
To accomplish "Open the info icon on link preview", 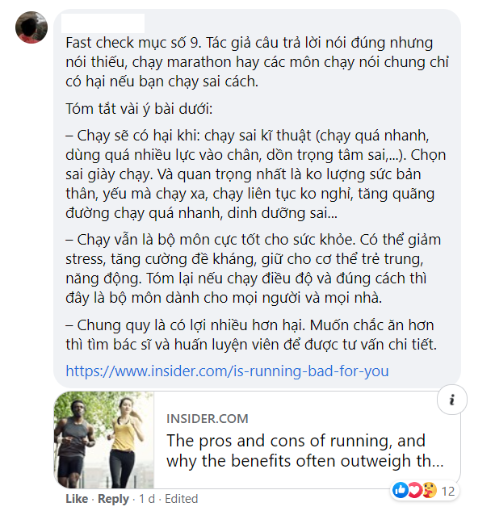I will [452, 400].
